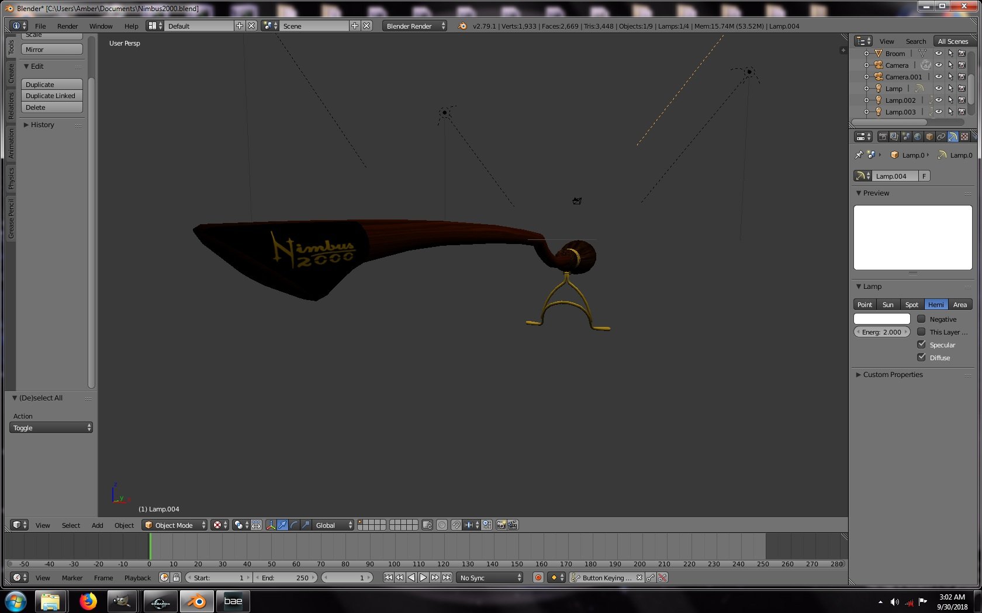Toggle visibility of Camera.001 in outliner
The height and width of the screenshot is (613, 982).
939,76
